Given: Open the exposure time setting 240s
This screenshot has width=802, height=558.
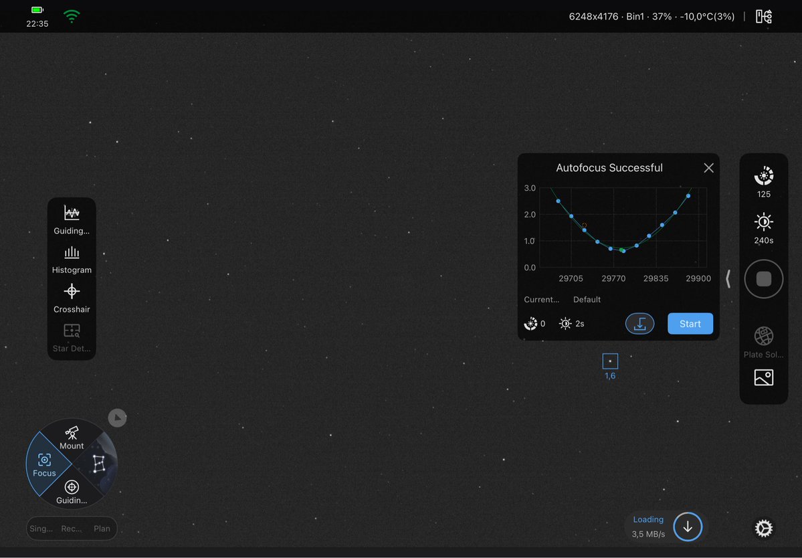Looking at the screenshot, I should (x=764, y=229).
